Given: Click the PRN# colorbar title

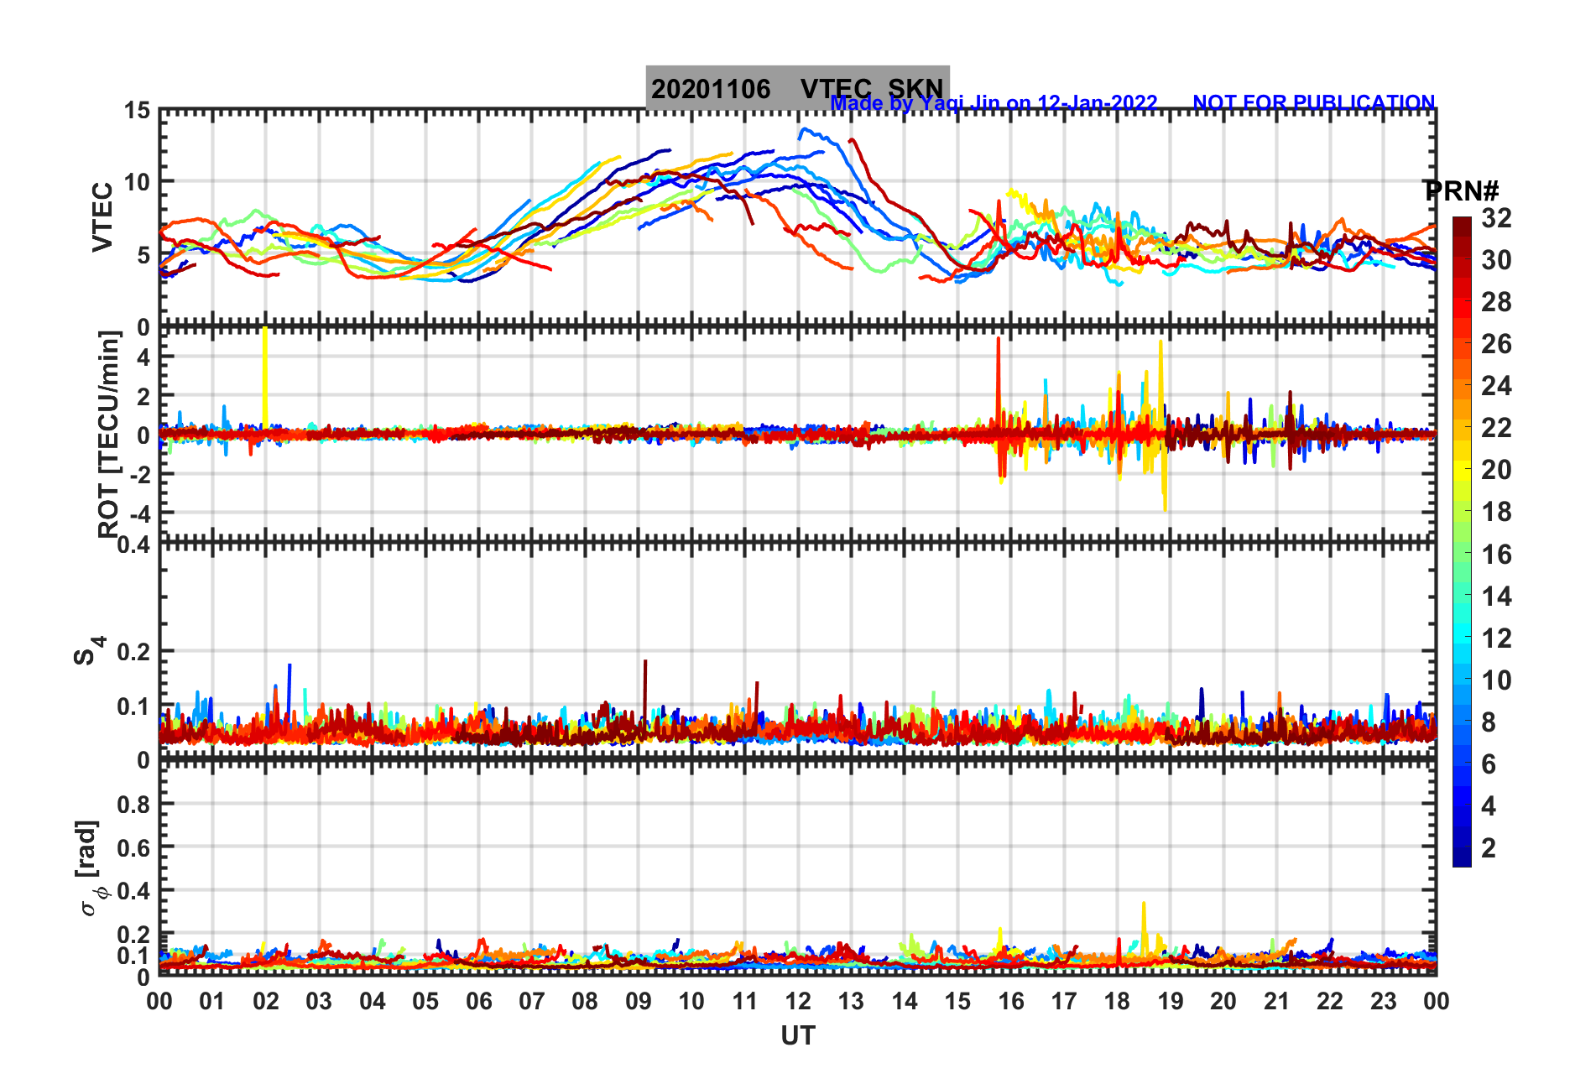Looking at the screenshot, I should click(1462, 190).
